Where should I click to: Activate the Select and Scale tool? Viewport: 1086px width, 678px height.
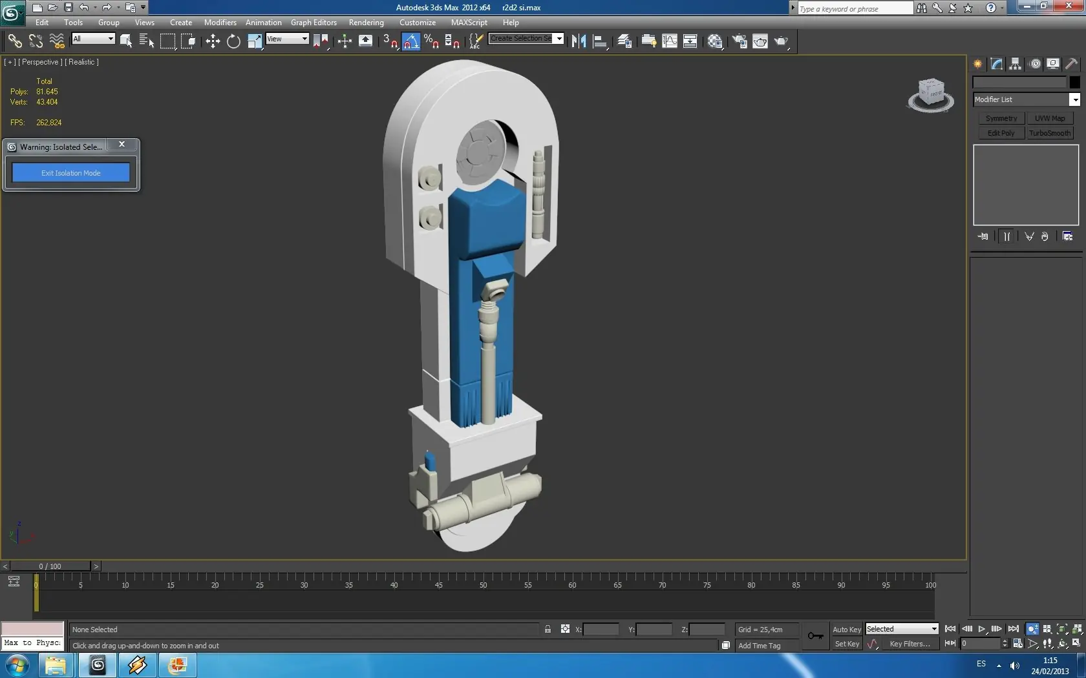pos(255,41)
